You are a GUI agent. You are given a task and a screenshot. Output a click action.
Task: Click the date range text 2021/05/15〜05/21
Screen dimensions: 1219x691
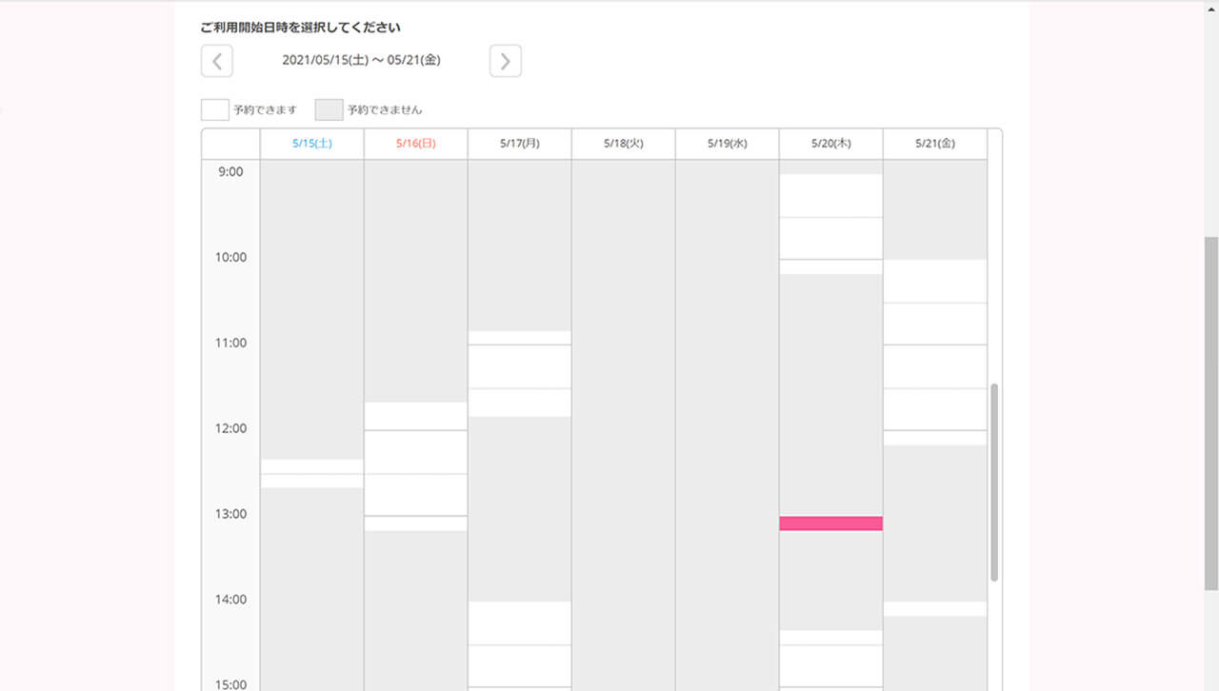tap(361, 60)
